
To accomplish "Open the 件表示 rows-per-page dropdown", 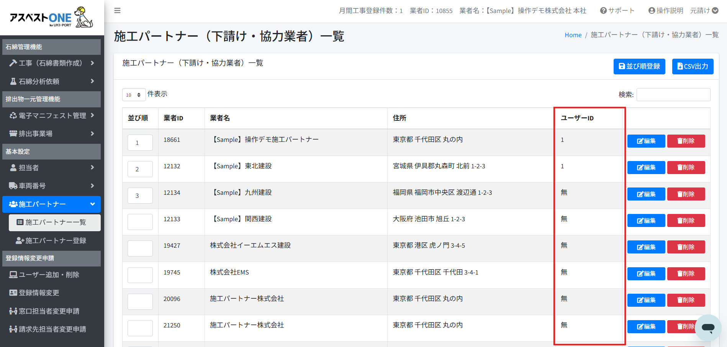I will click(134, 95).
